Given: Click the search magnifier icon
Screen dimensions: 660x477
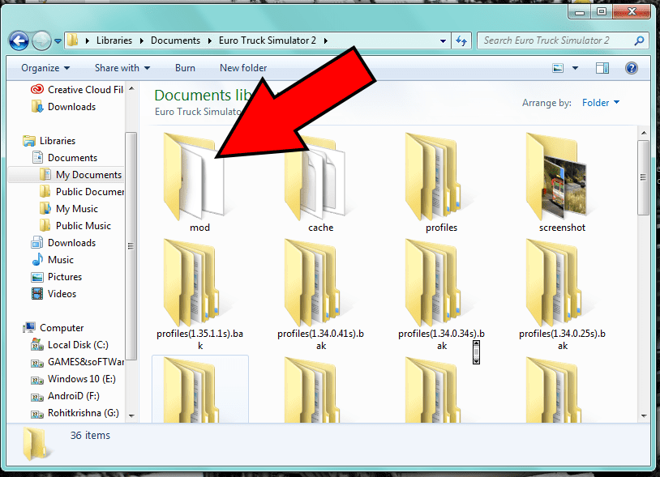Looking at the screenshot, I should [x=639, y=40].
